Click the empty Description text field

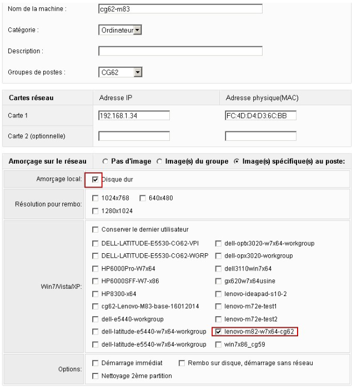pyautogui.click(x=180, y=51)
